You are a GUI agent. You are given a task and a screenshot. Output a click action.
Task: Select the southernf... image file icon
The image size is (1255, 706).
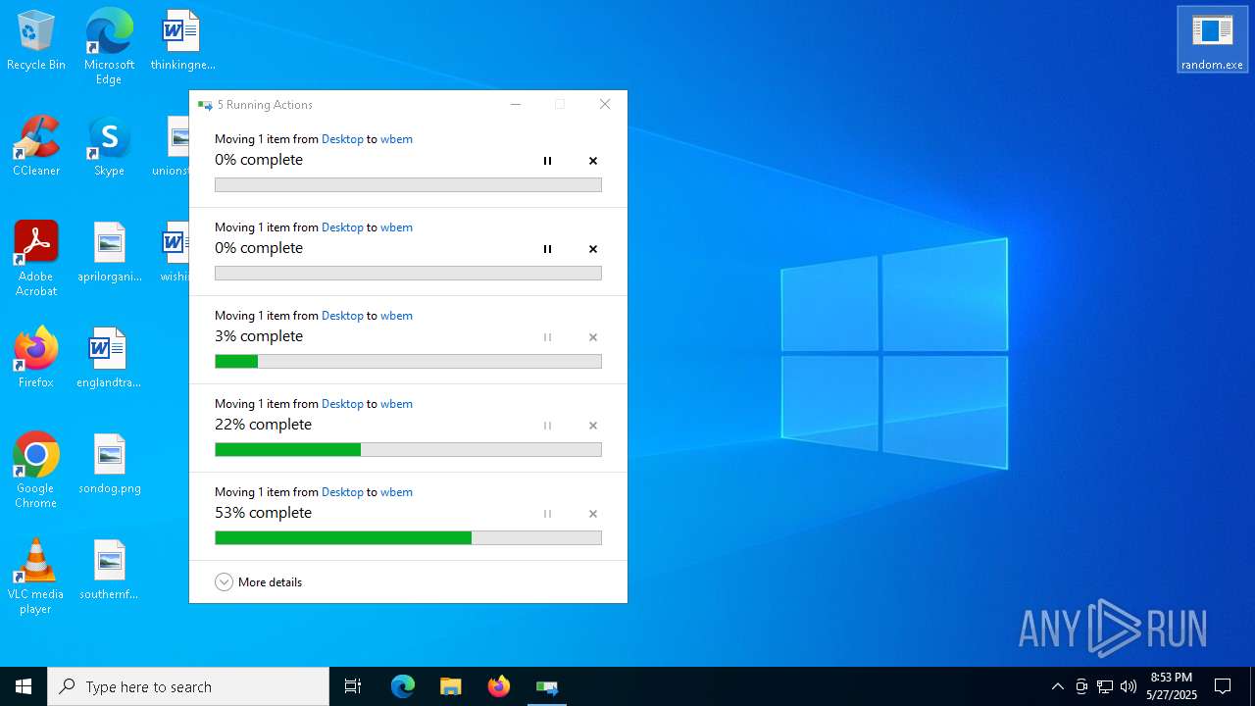(x=109, y=571)
